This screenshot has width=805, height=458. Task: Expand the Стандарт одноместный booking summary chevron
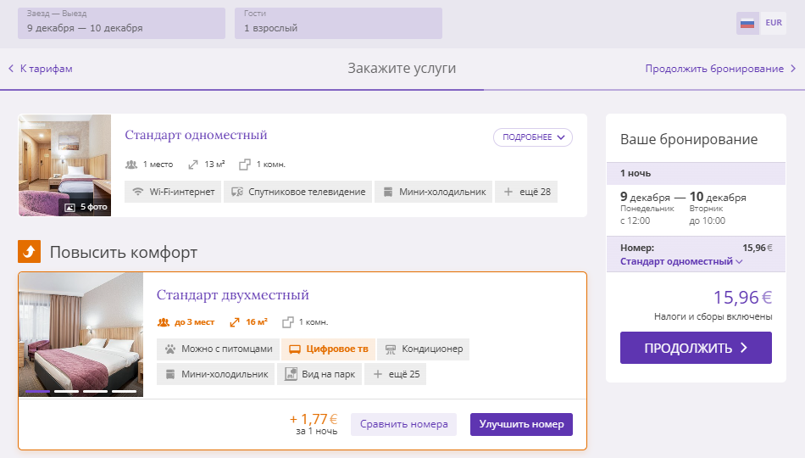coord(739,261)
